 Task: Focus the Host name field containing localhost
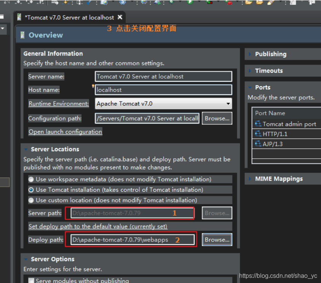tap(163, 90)
